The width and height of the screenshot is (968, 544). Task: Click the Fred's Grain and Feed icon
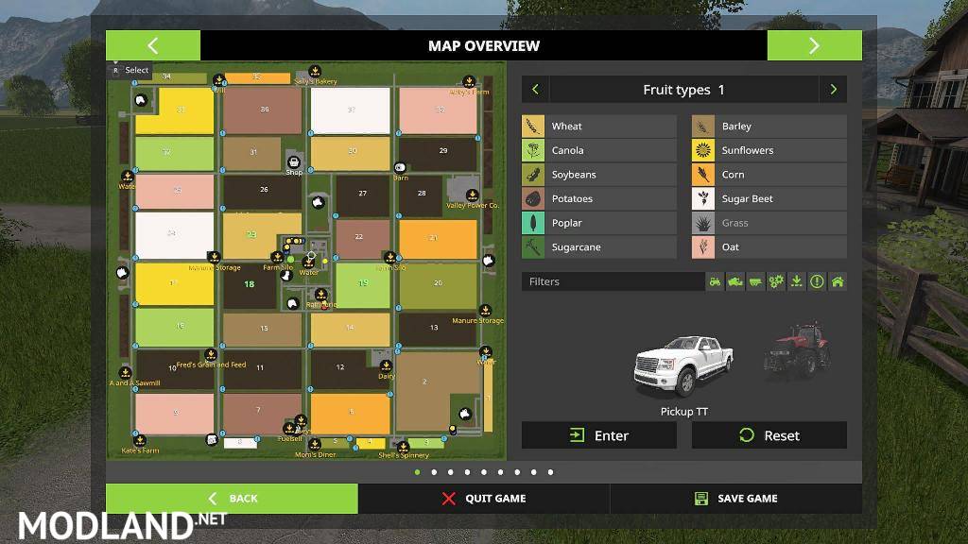point(211,354)
